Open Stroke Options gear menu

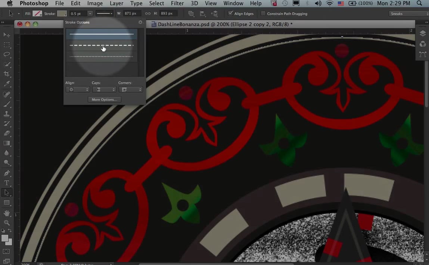[140, 22]
